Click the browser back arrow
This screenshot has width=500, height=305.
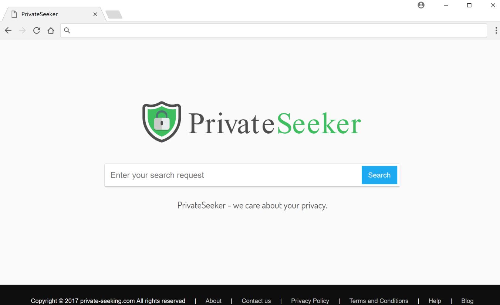tap(8, 31)
